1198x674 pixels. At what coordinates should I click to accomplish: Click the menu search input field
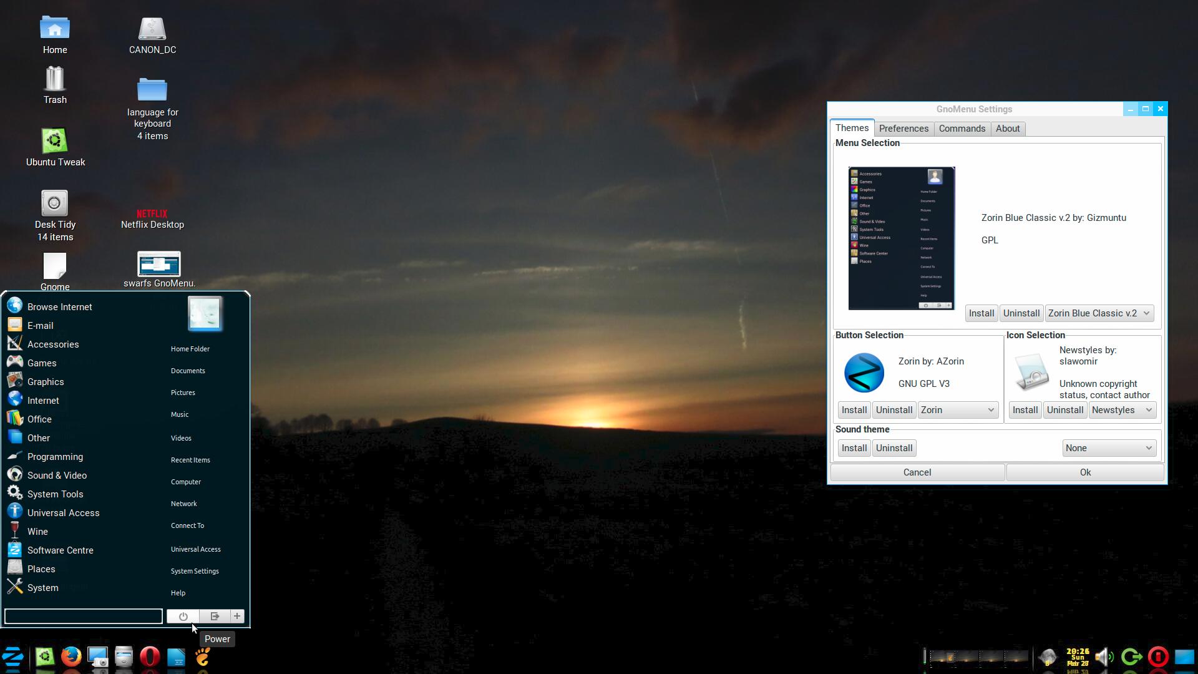point(84,617)
